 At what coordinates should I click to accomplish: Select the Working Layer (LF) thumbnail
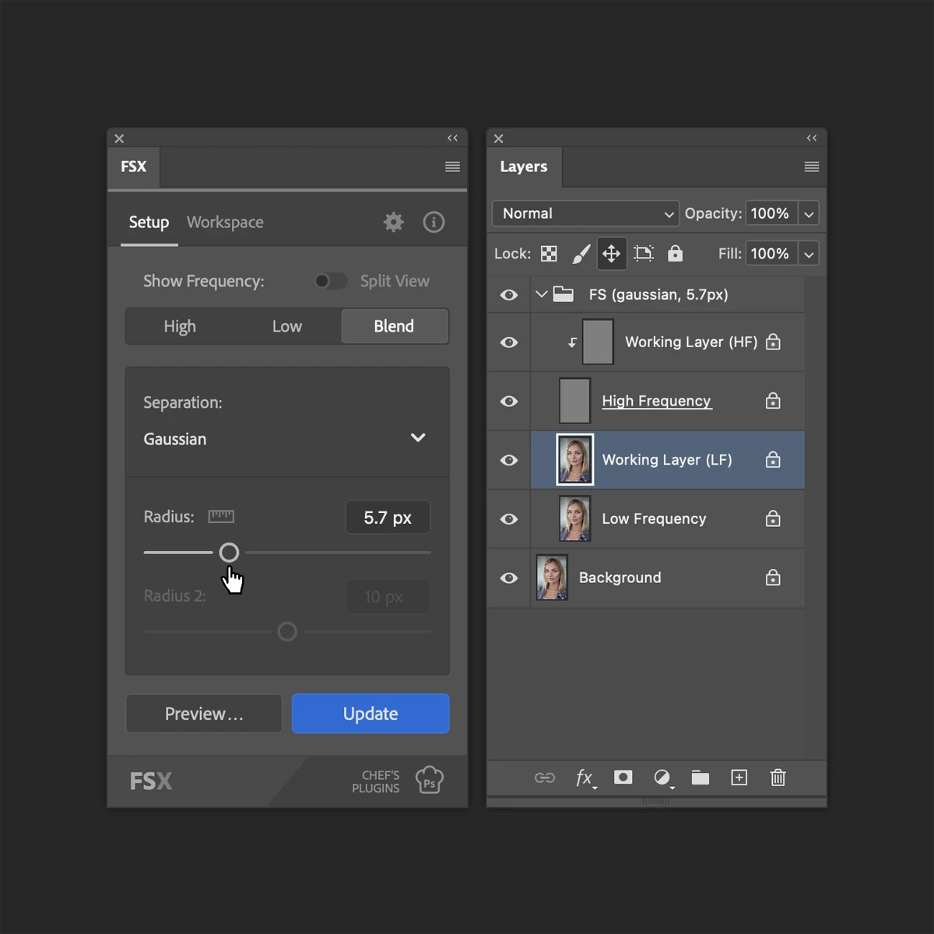coord(575,460)
